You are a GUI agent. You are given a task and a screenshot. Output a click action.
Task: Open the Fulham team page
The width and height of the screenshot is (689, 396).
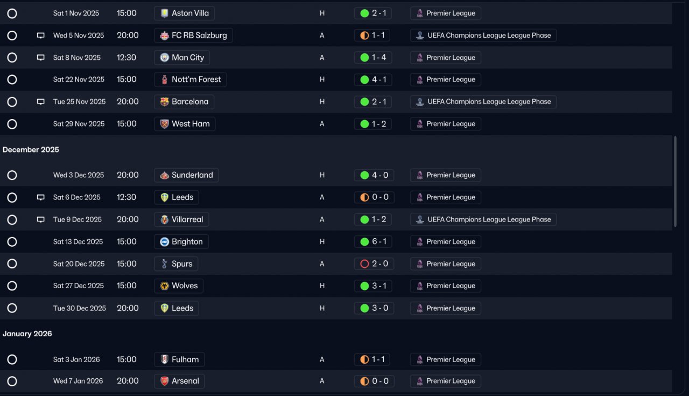pos(179,359)
